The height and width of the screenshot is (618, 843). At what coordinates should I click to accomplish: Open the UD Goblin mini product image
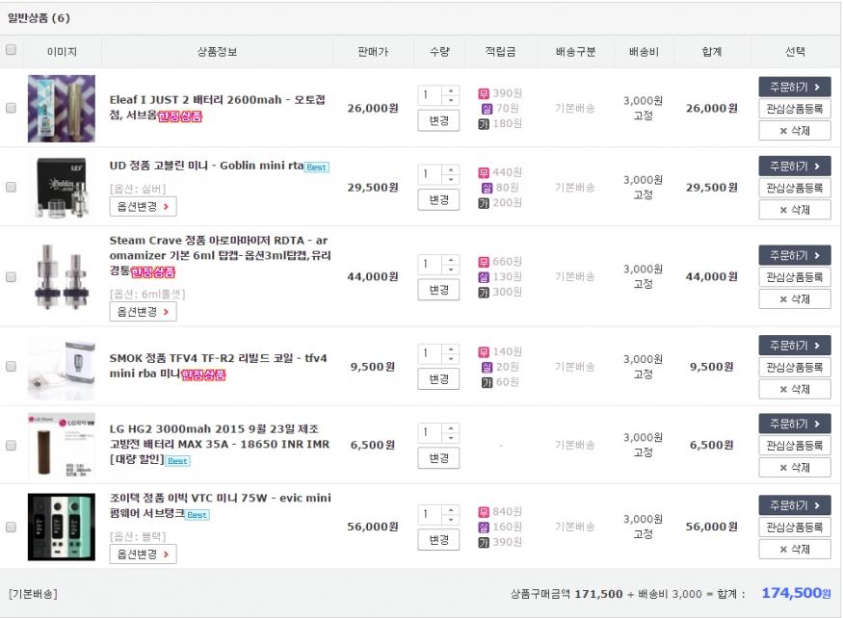coord(62,187)
